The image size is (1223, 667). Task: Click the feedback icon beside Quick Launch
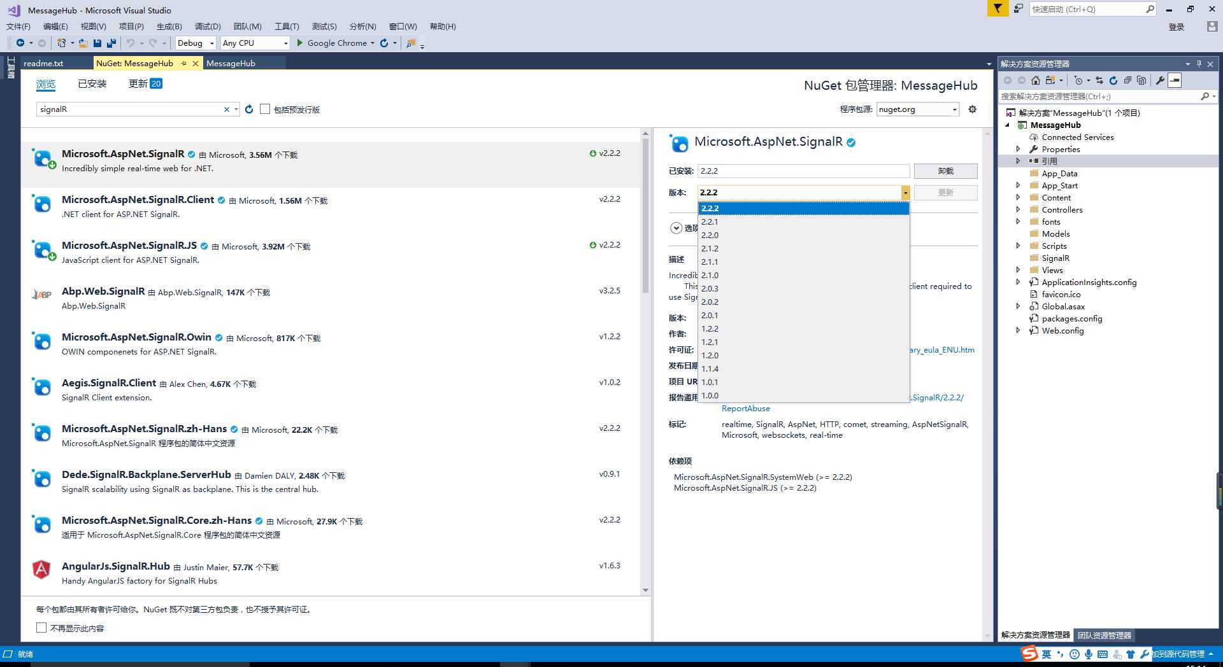tap(1019, 8)
